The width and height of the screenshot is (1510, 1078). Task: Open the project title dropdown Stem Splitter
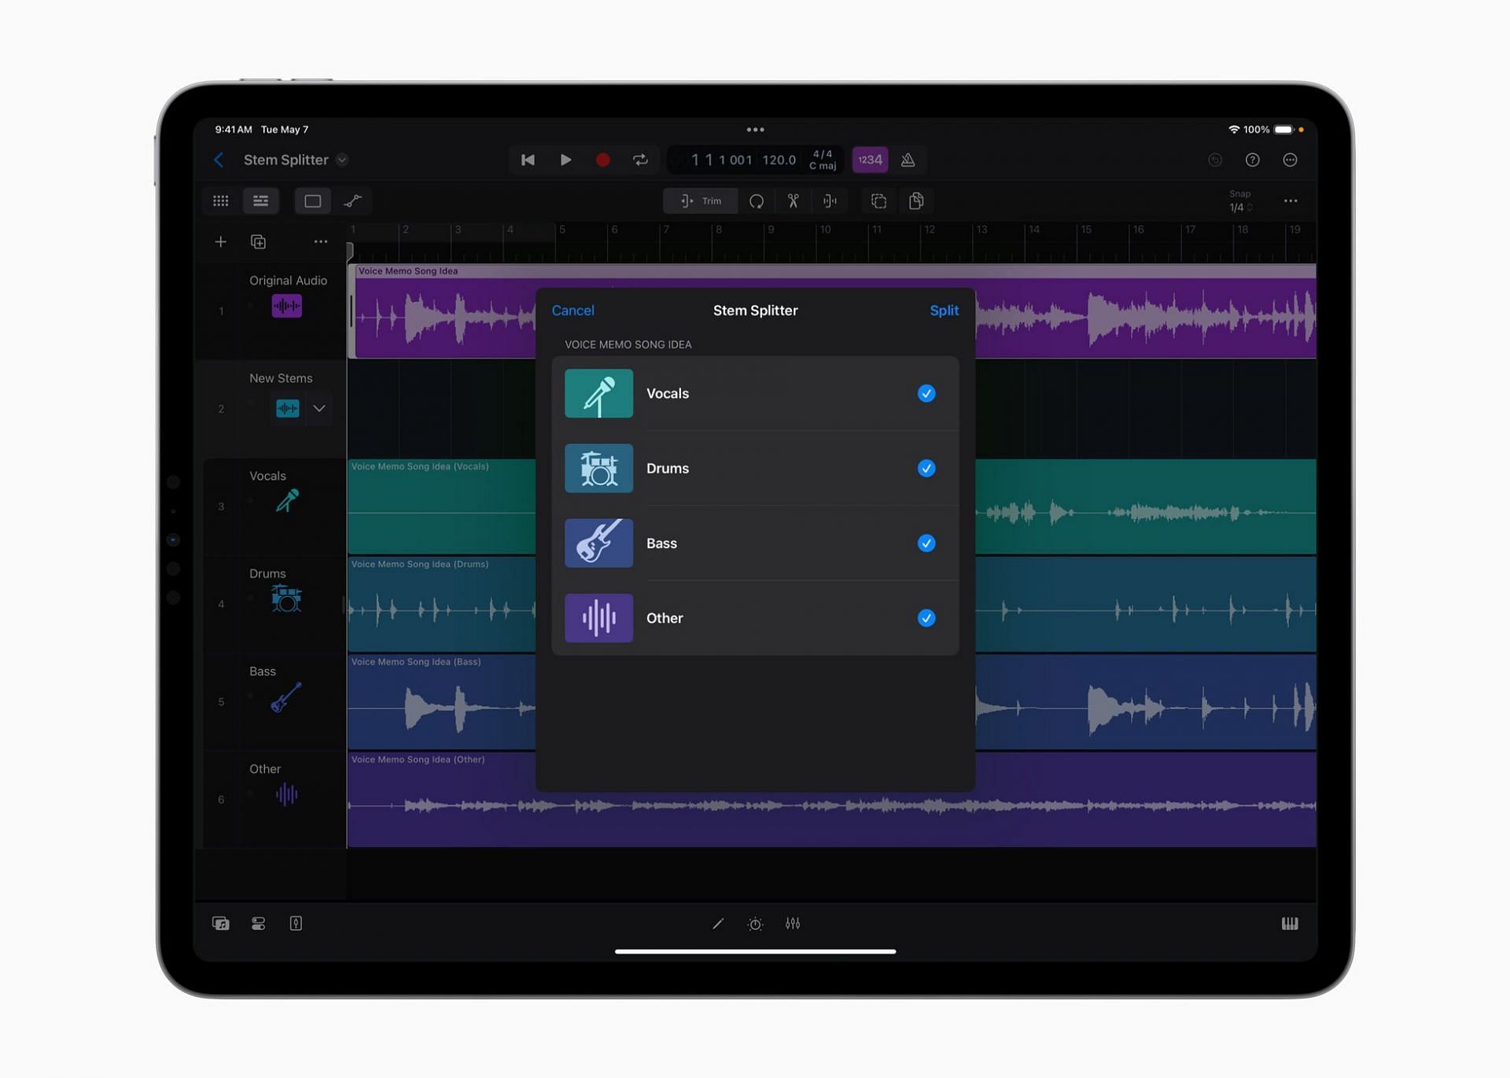pyautogui.click(x=343, y=160)
